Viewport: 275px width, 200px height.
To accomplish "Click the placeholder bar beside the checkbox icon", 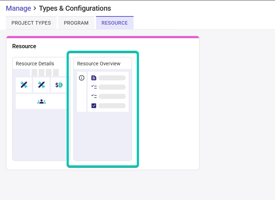I will click(112, 106).
